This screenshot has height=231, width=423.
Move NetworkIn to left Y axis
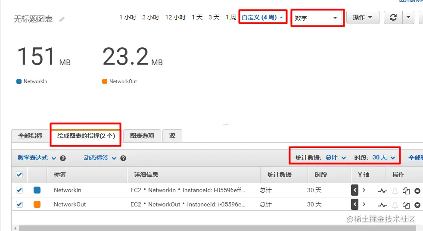[355, 190]
